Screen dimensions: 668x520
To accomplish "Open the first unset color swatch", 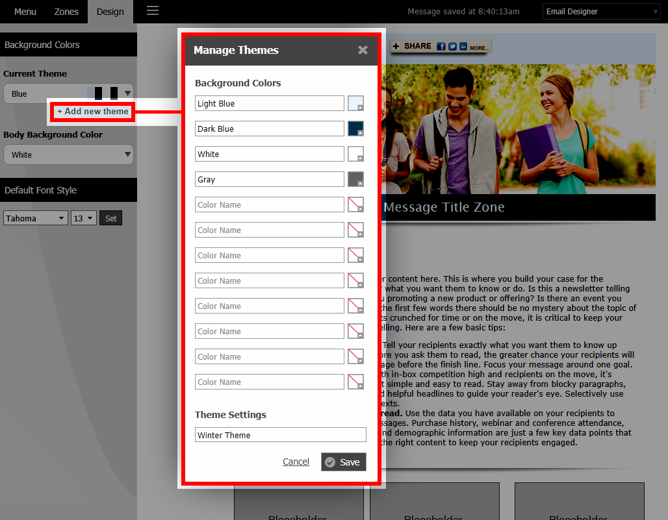I will pos(355,204).
